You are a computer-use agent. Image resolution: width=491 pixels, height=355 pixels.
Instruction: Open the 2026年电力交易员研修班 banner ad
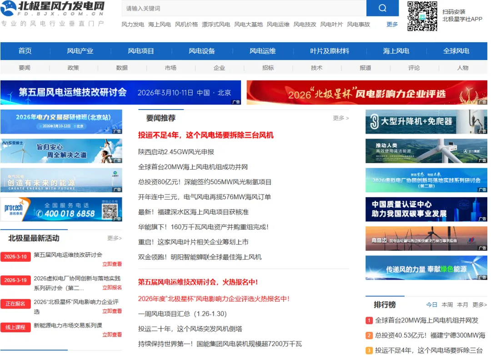point(61,122)
